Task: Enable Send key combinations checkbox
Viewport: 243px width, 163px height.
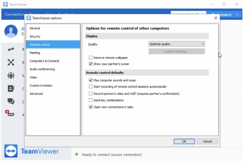Action: [x=91, y=100]
